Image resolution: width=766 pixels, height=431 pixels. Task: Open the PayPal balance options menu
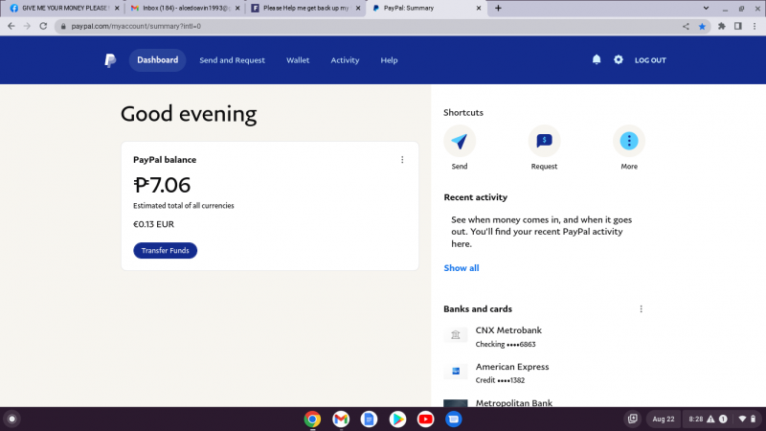tap(402, 160)
